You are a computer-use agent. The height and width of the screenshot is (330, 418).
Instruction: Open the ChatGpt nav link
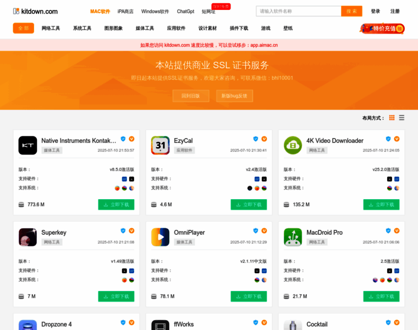pyautogui.click(x=185, y=12)
